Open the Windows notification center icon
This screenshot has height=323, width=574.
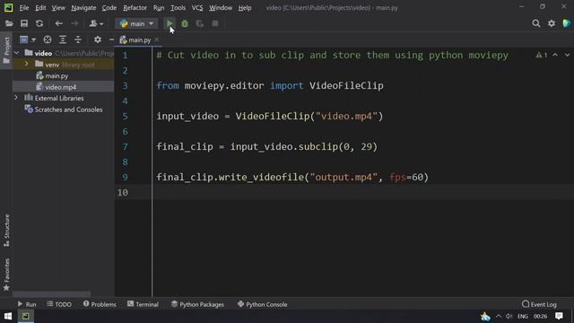[x=559, y=317]
